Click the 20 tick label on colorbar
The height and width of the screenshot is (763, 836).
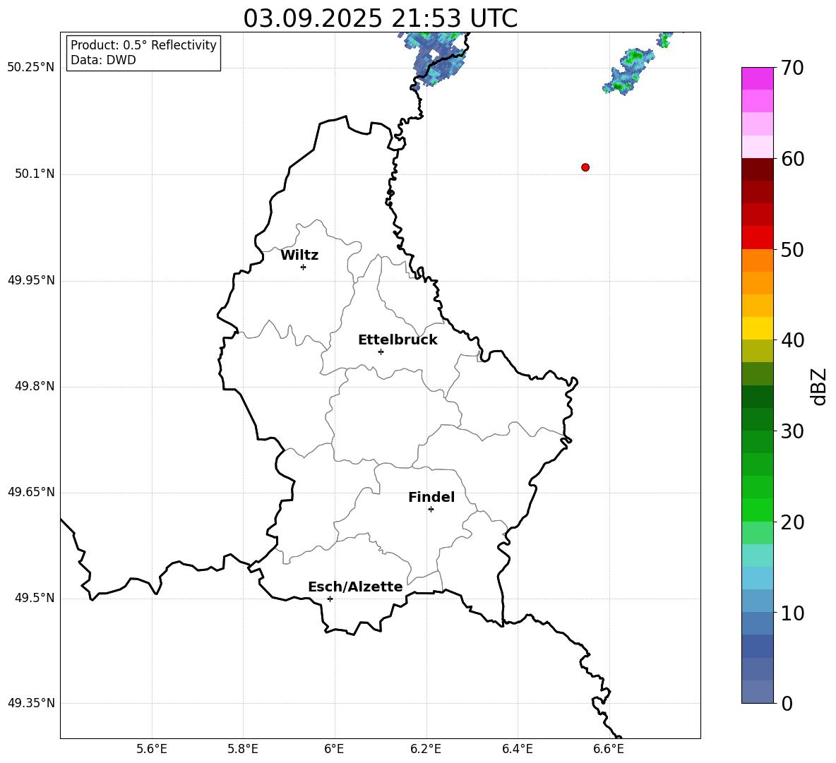click(x=792, y=522)
